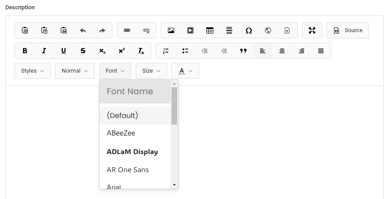This screenshot has width=387, height=199.
Task: Click the Insert Image icon
Action: click(x=171, y=30)
